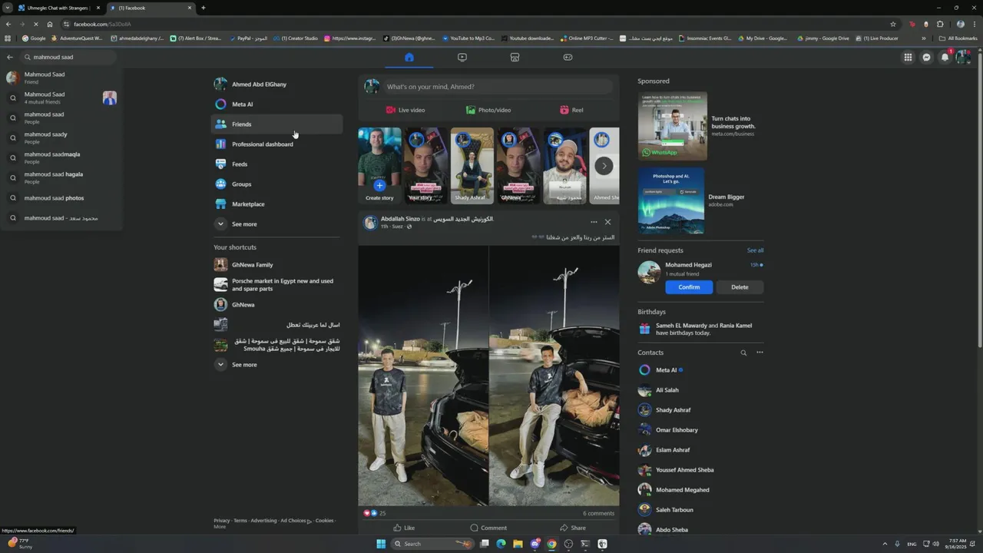
Task: Open the Facebook menu grid icon
Action: pos(908,57)
